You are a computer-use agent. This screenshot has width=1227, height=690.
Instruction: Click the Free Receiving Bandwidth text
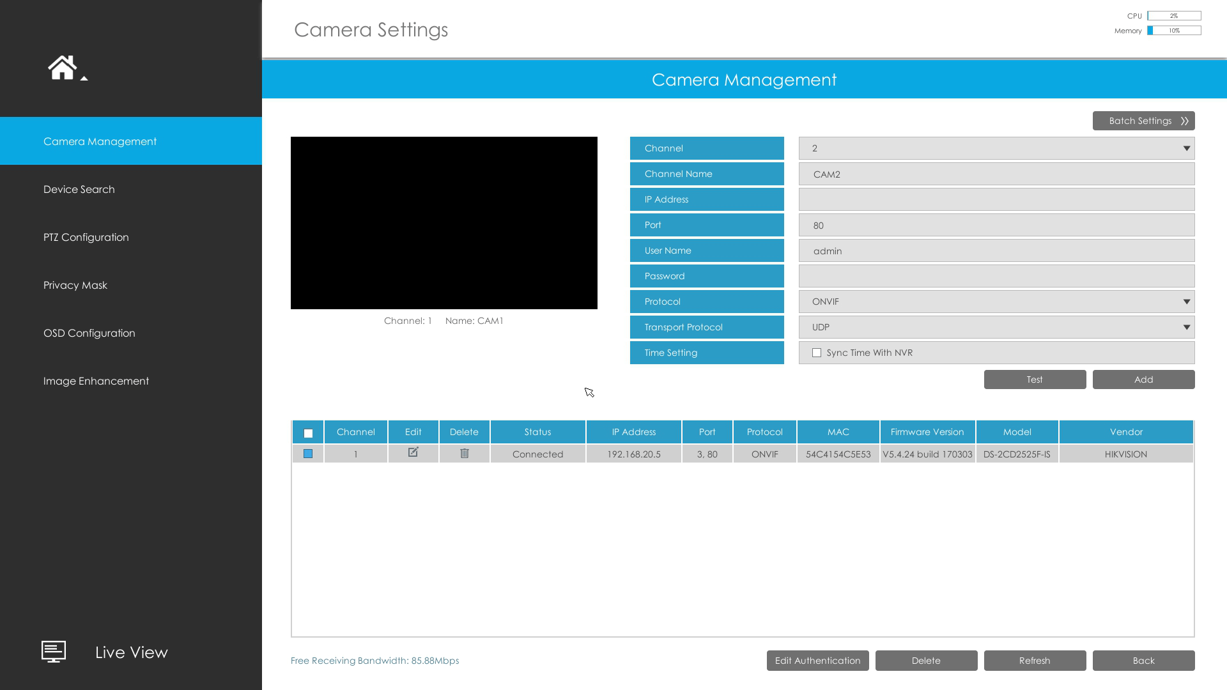(x=374, y=661)
